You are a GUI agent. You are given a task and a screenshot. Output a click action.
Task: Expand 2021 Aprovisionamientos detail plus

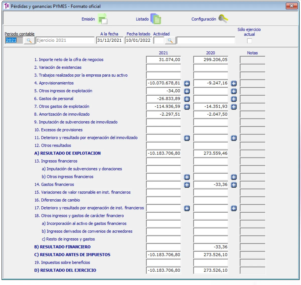187,83
